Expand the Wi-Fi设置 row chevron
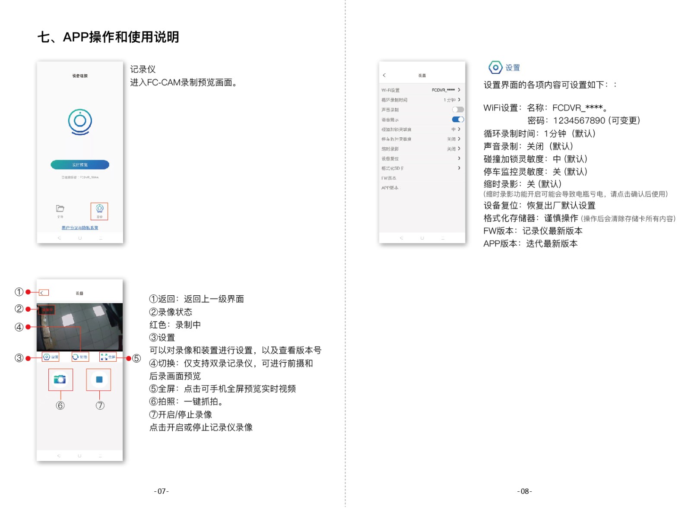 pos(459,90)
